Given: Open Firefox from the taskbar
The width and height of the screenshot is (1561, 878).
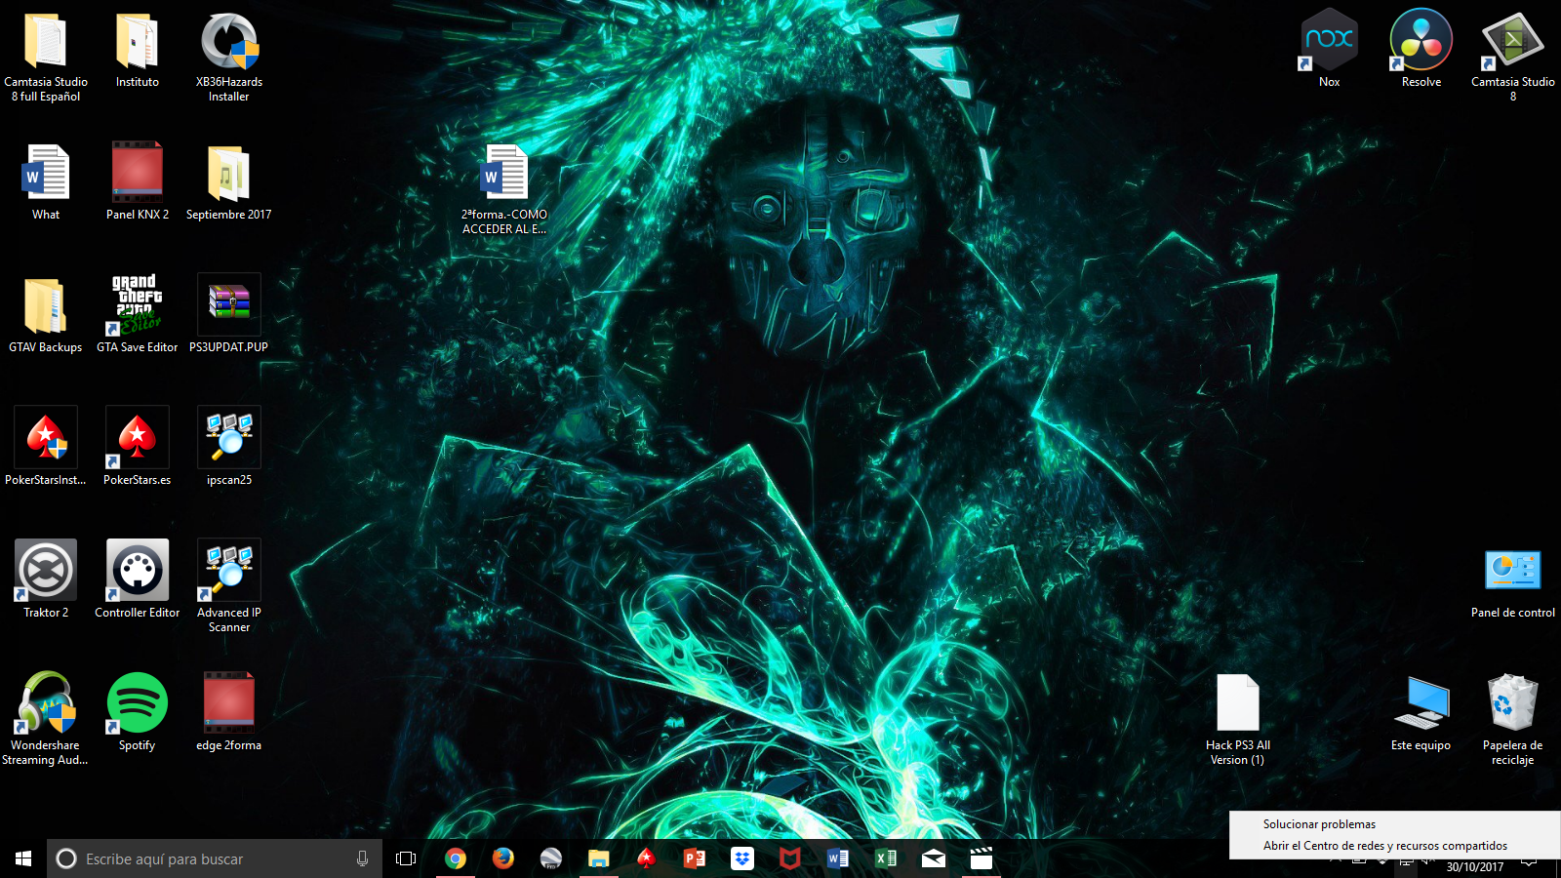Looking at the screenshot, I should click(502, 858).
